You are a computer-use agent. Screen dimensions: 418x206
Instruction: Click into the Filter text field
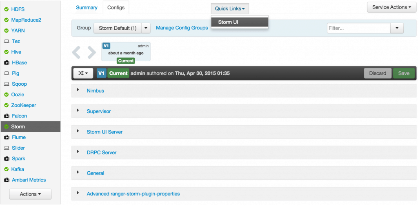coord(358,28)
